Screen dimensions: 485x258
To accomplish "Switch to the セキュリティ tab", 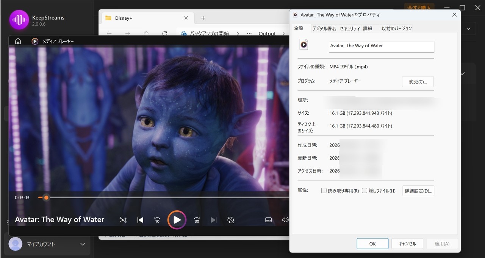I will tap(349, 28).
